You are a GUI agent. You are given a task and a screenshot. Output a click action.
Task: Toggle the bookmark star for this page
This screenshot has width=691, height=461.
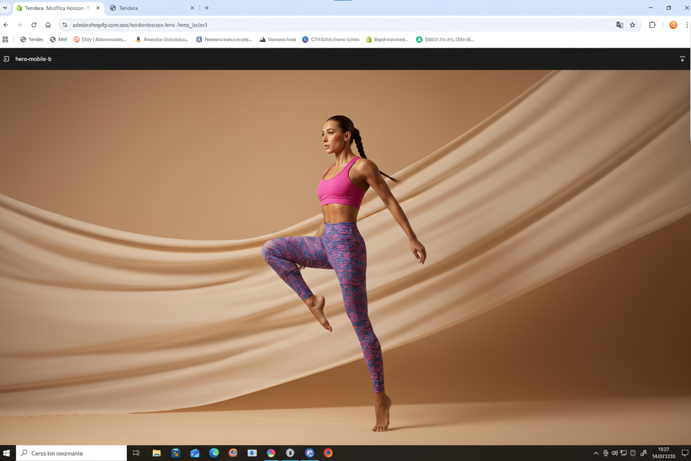point(632,25)
